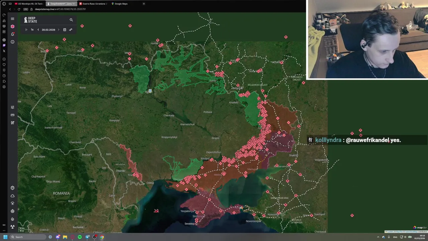This screenshot has width=428, height=241.
Task: Click the marker icon over Kyiv
Action: [x=150, y=91]
